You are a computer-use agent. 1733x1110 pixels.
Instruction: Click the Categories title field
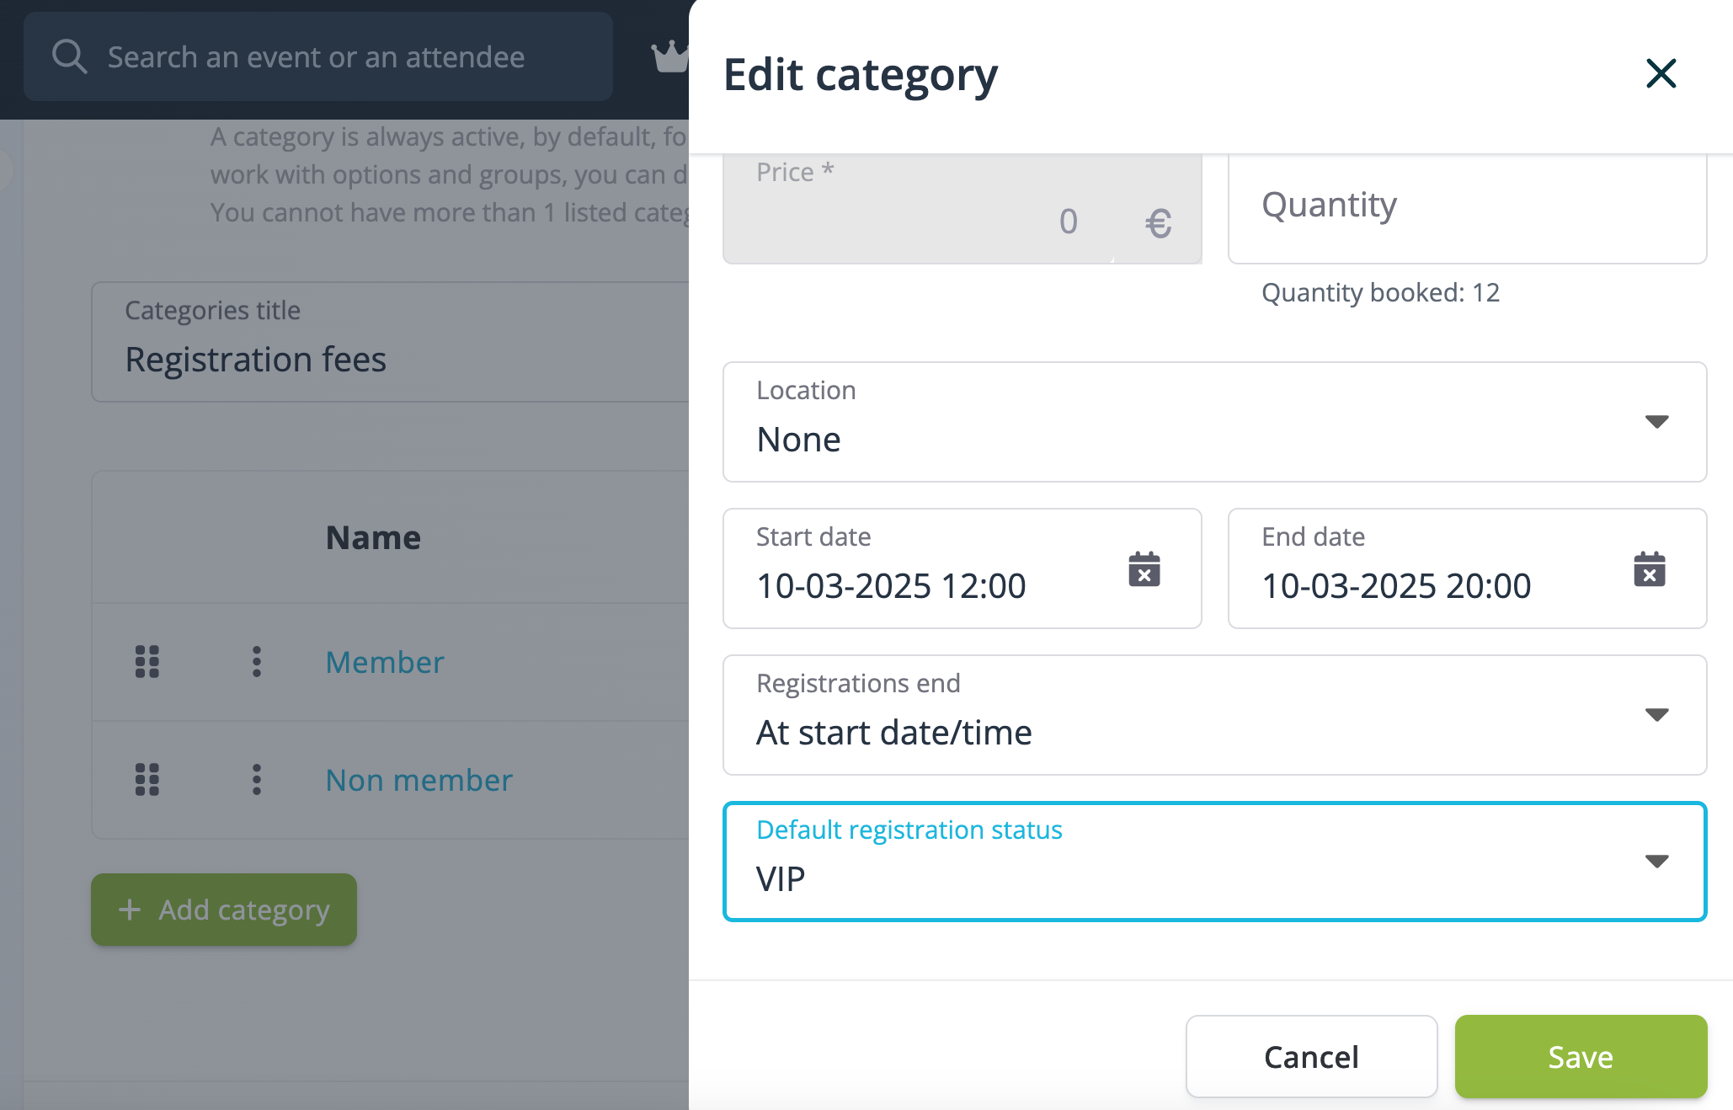(390, 342)
